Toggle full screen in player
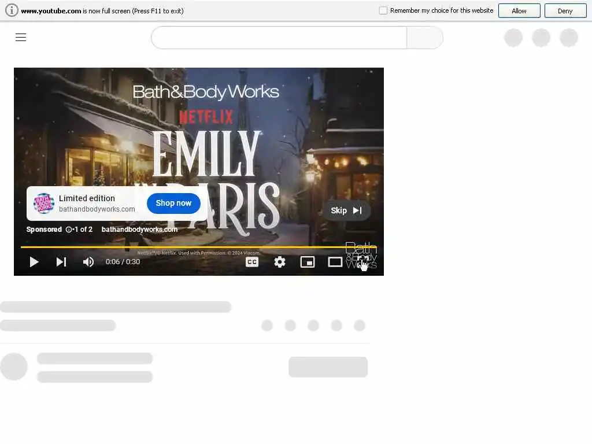 pos(363,262)
